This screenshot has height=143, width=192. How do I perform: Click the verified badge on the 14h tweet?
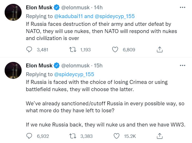coord(57,8)
